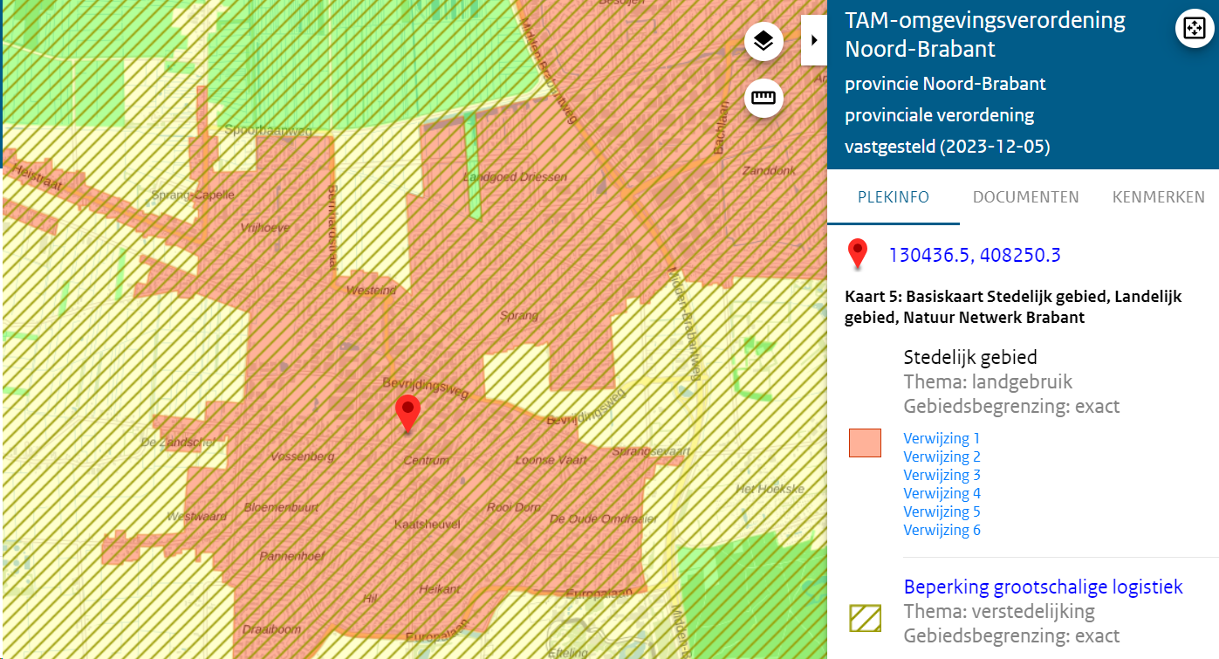Open the DOCUMENTEN tab
The image size is (1219, 659).
pos(1026,197)
